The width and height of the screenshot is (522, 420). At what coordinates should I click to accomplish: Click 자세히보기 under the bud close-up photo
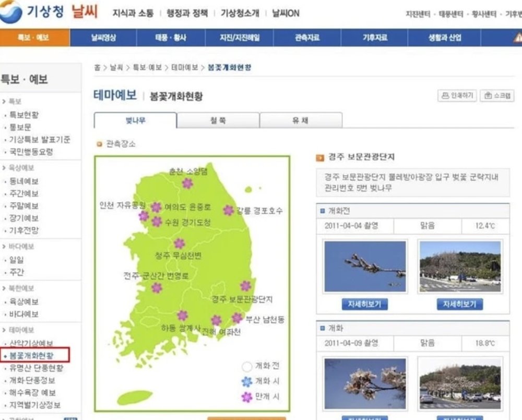click(x=364, y=304)
